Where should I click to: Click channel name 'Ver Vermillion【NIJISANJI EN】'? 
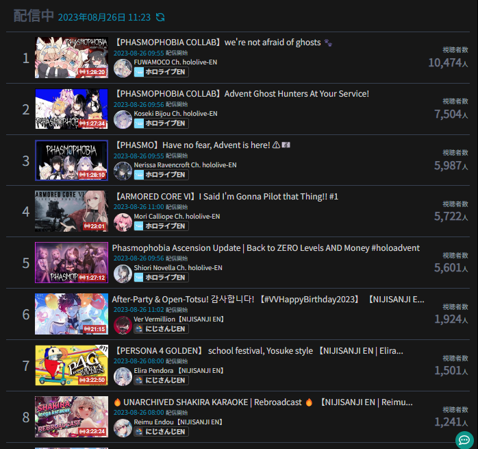click(179, 319)
